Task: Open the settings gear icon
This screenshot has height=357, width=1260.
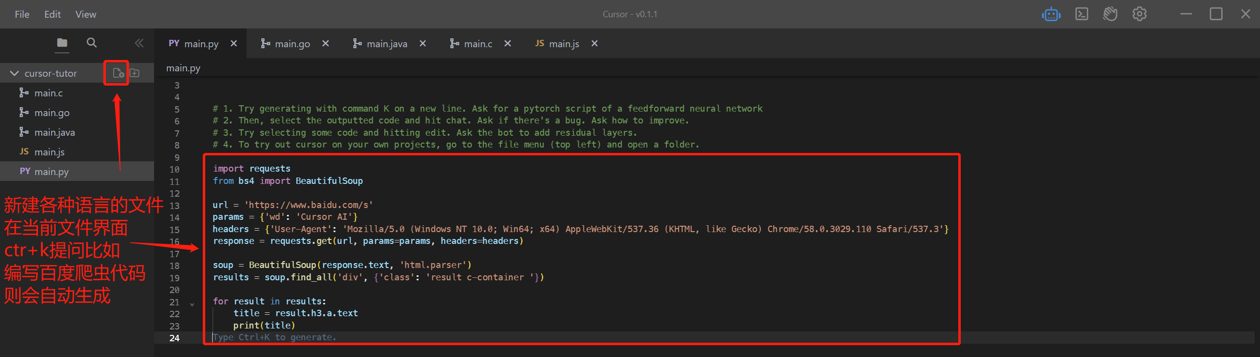Action: point(1139,14)
